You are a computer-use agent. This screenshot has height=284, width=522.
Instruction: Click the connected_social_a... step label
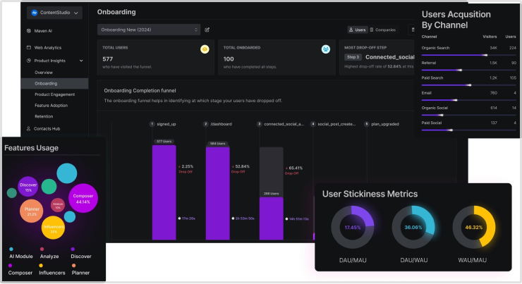[x=284, y=124]
